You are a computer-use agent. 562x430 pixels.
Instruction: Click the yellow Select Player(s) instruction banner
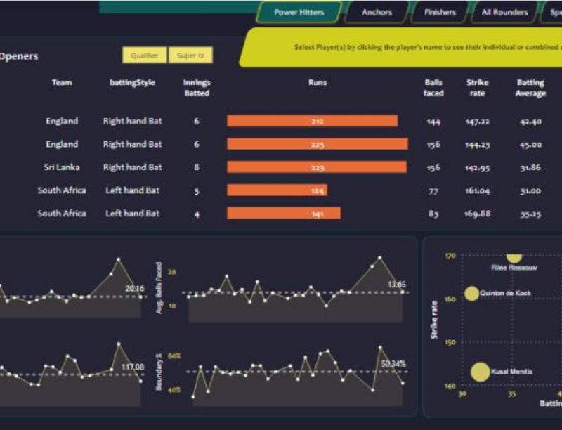400,47
